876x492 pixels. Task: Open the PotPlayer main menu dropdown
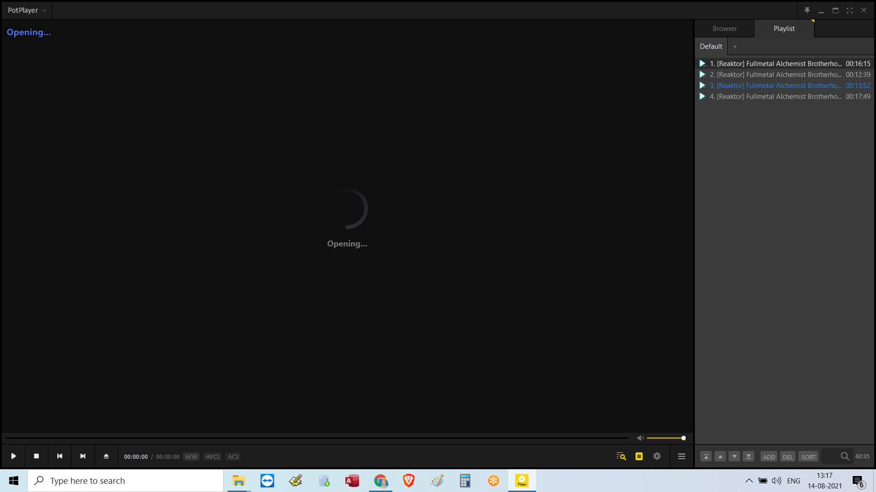(x=27, y=10)
